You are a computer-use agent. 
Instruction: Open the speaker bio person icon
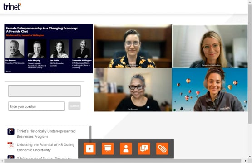[x=126, y=149]
